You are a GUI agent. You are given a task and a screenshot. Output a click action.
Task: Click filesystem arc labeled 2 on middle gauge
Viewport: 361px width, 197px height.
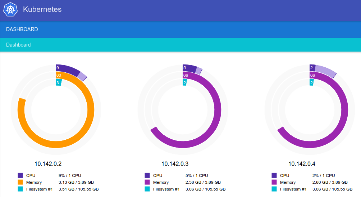pyautogui.click(x=185, y=82)
